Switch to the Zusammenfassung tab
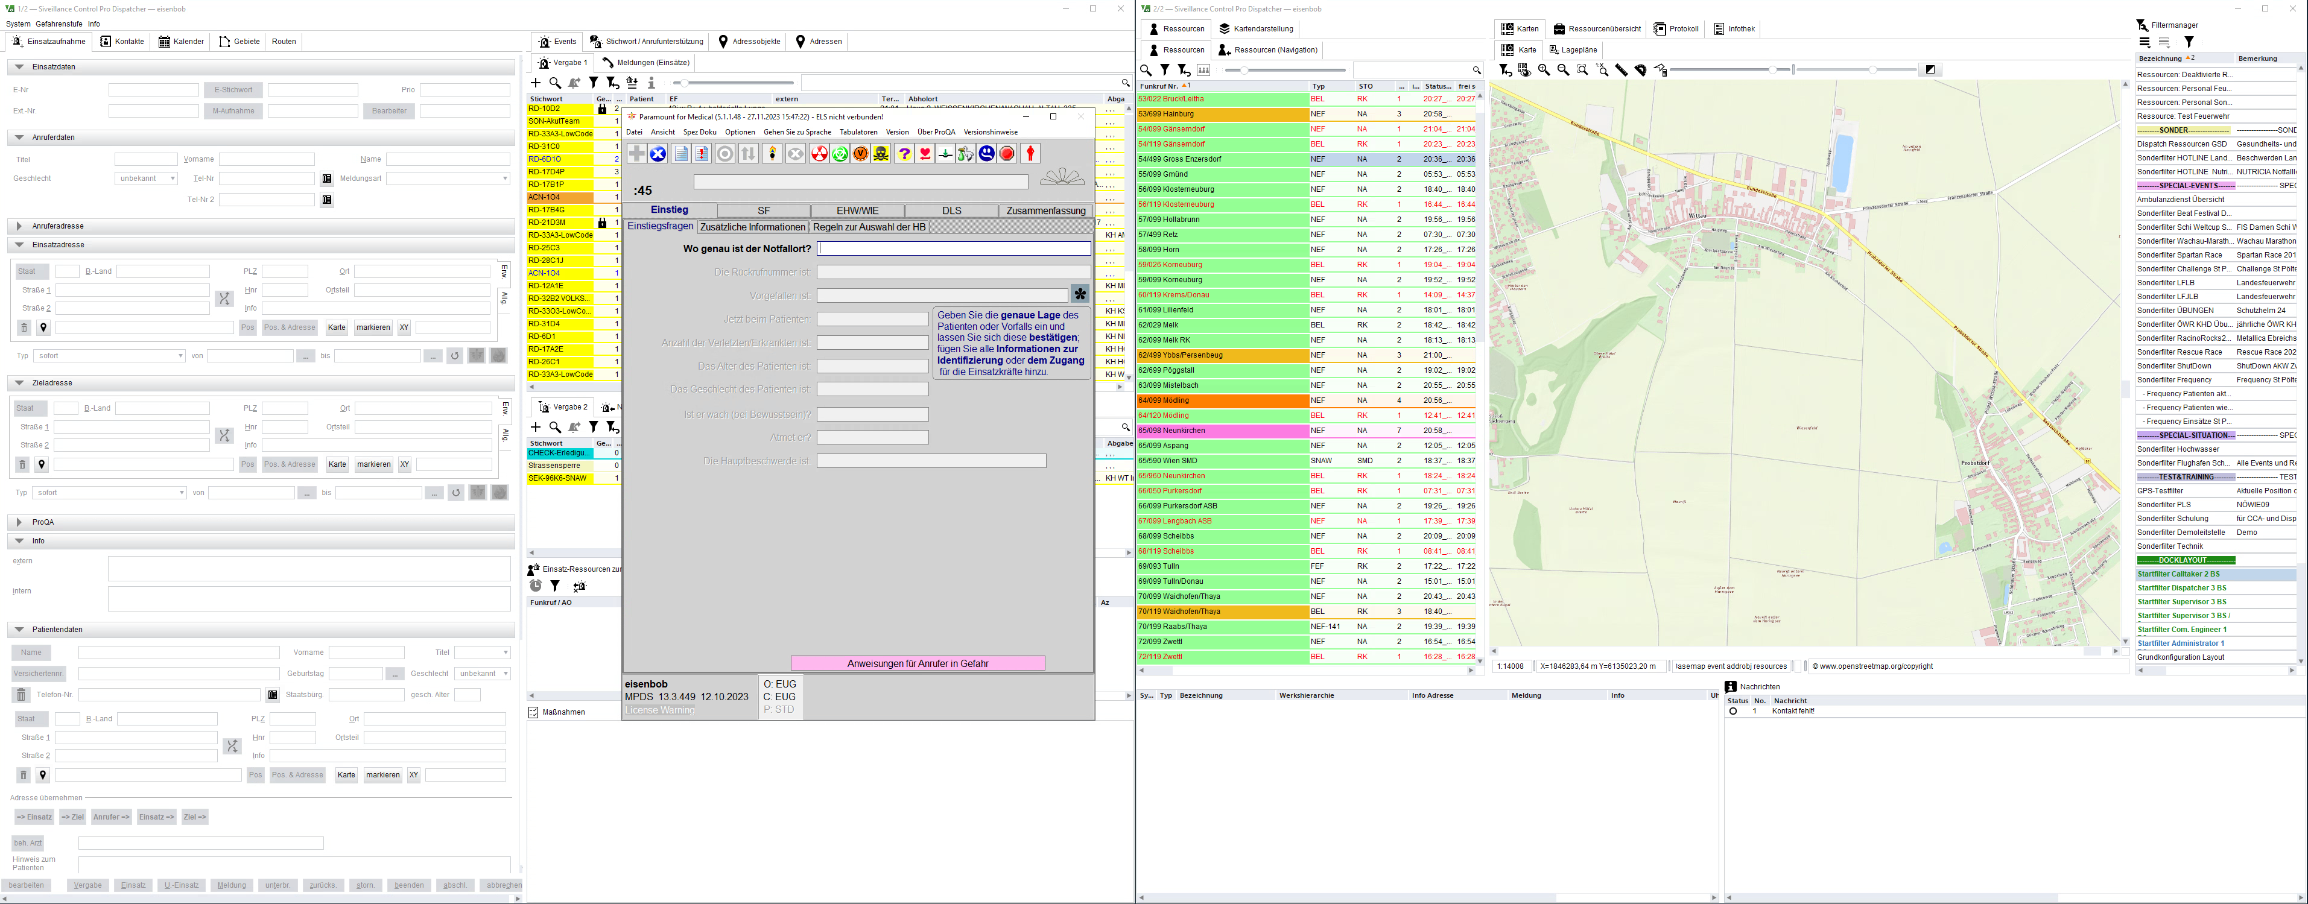This screenshot has height=904, width=2308. click(1045, 210)
